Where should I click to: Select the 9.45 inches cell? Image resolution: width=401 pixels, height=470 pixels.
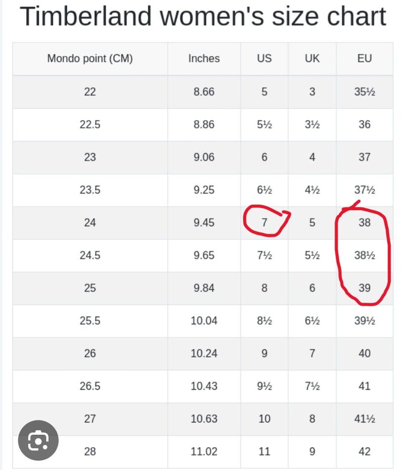[204, 223]
